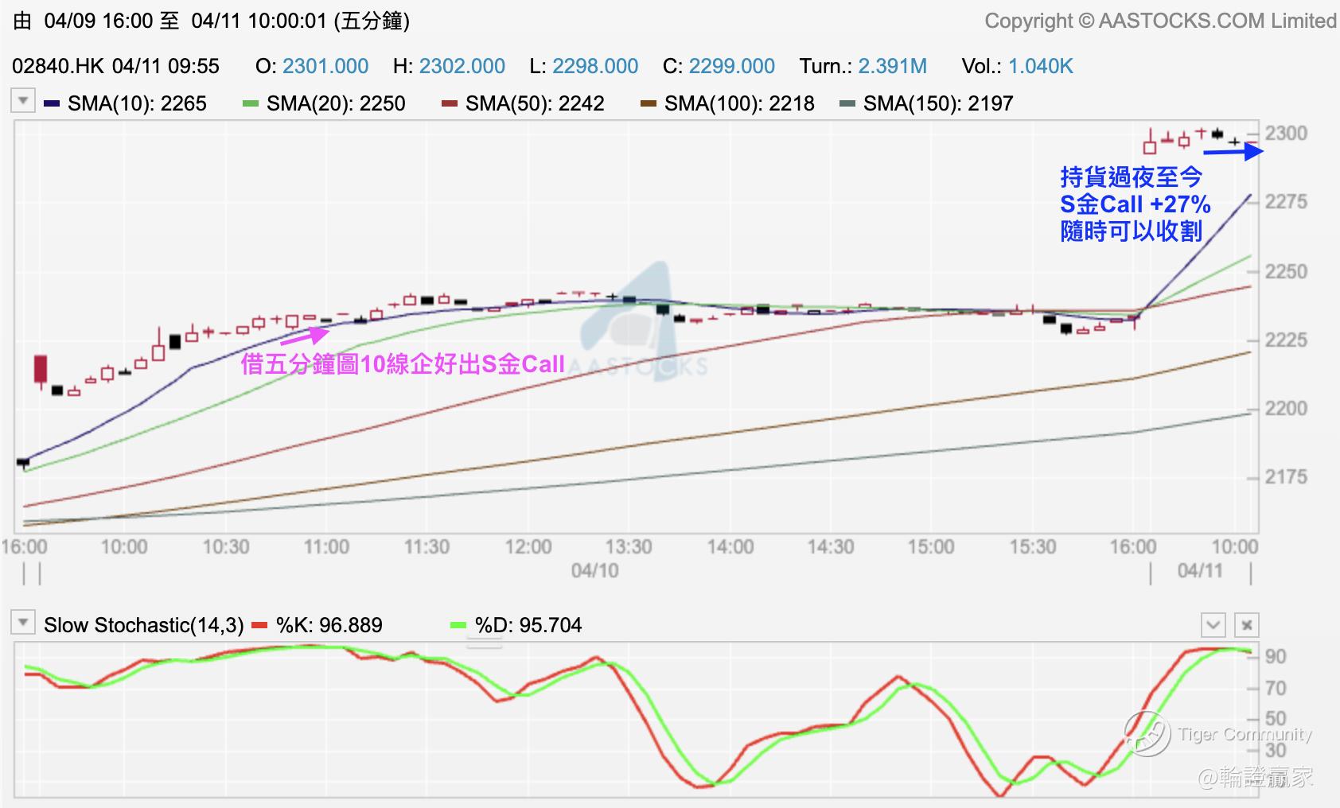Select the stock code 02840.HK
This screenshot has width=1340, height=808.
[58, 66]
